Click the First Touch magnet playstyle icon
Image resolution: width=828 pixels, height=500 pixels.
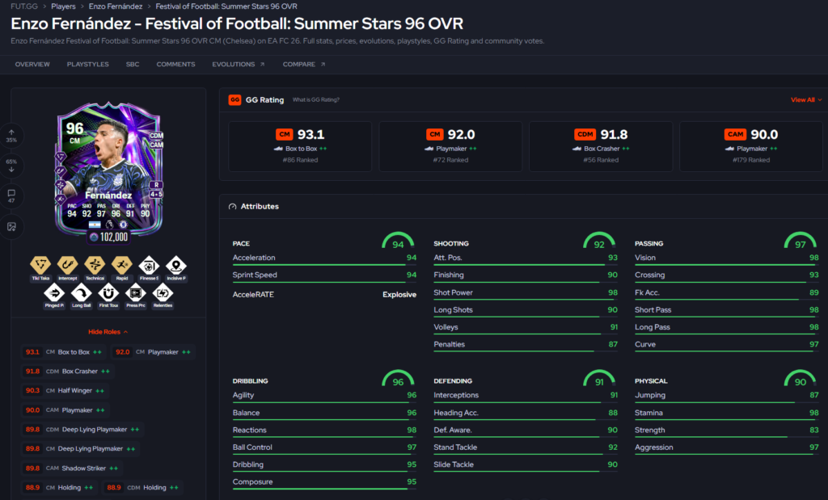click(x=108, y=296)
